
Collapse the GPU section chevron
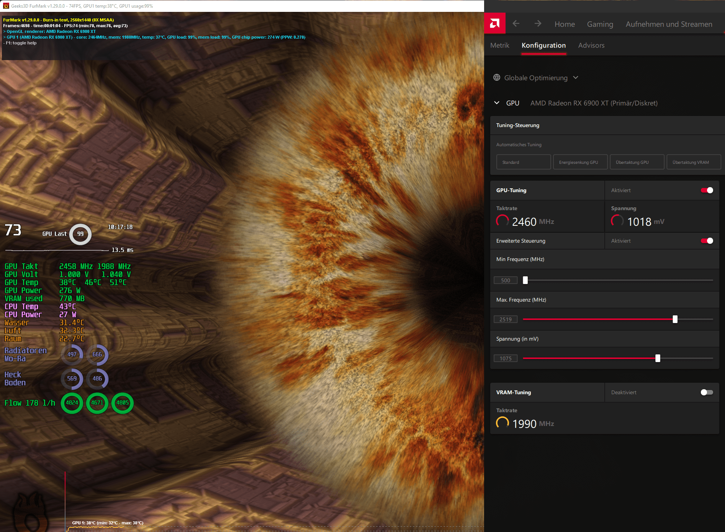coord(497,103)
